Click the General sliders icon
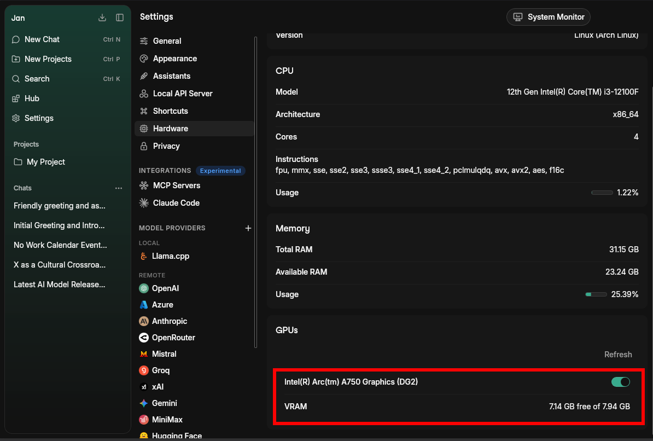This screenshot has width=653, height=441. [144, 41]
